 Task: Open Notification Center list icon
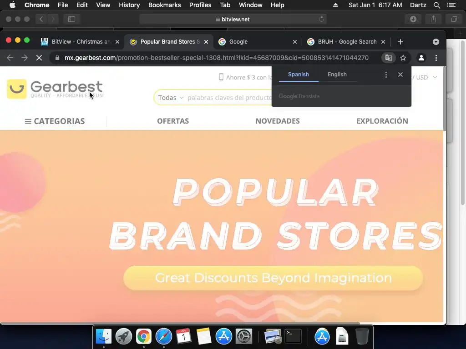click(451, 5)
